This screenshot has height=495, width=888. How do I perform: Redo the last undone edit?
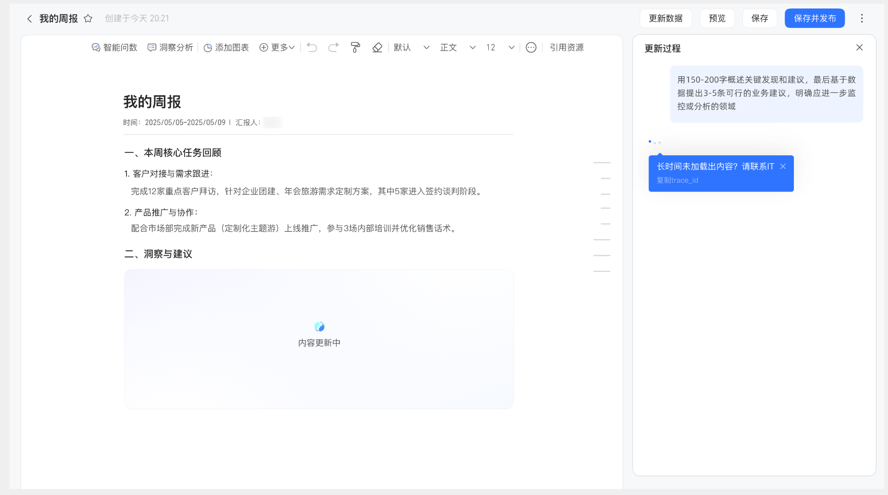click(333, 48)
